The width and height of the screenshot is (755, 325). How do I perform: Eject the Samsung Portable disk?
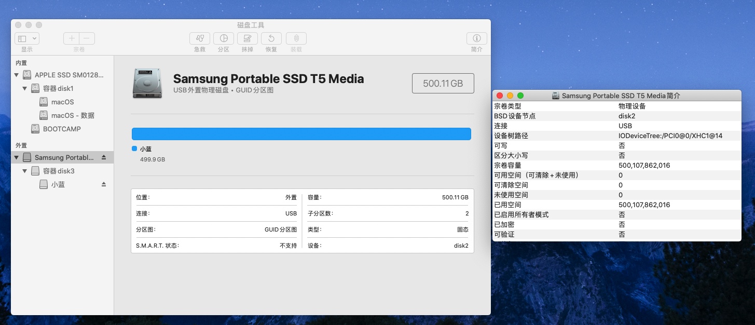tap(103, 157)
